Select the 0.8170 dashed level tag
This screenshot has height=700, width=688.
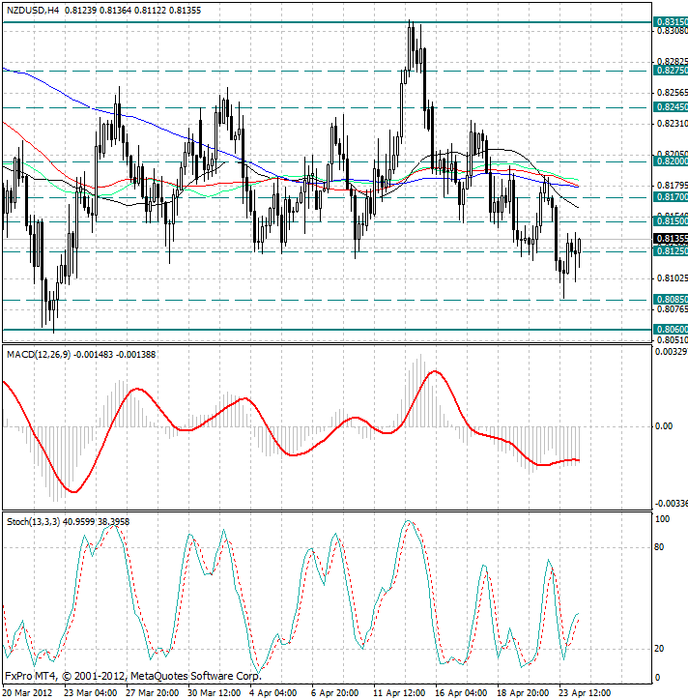point(671,197)
